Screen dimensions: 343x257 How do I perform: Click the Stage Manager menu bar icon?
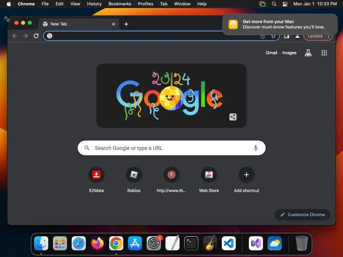pos(262,4)
